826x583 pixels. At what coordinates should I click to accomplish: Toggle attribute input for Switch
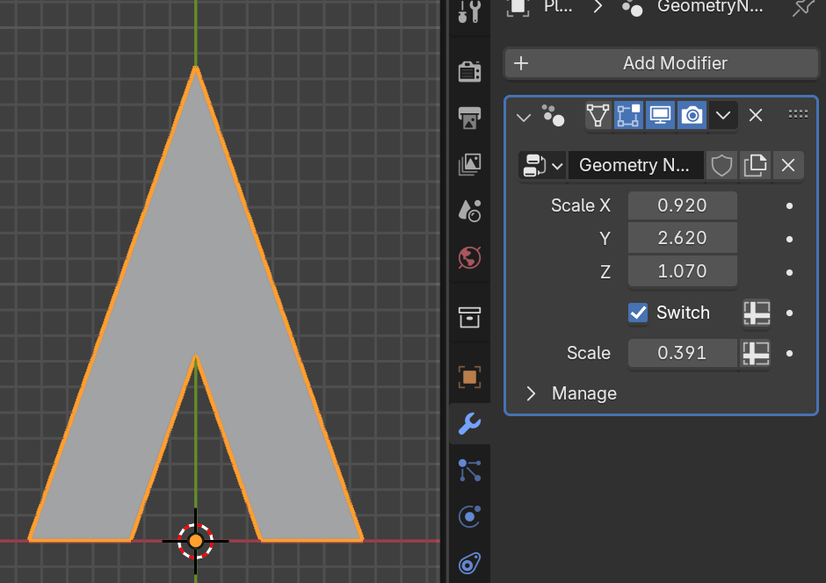pyautogui.click(x=757, y=313)
